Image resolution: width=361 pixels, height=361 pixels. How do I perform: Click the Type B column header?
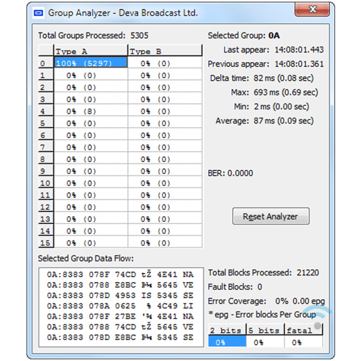pos(165,51)
